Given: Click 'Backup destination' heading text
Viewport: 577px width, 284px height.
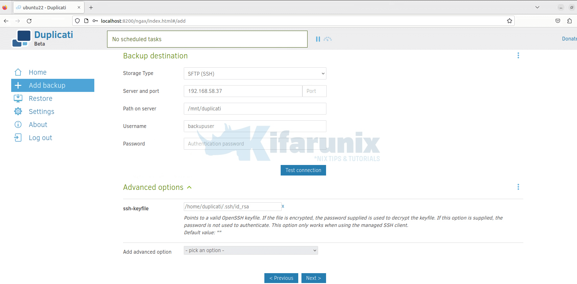Looking at the screenshot, I should pos(155,56).
